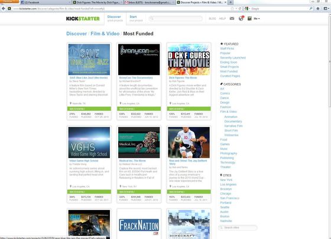Open the BLOG link
The image size is (331, 239).
(212, 18)
